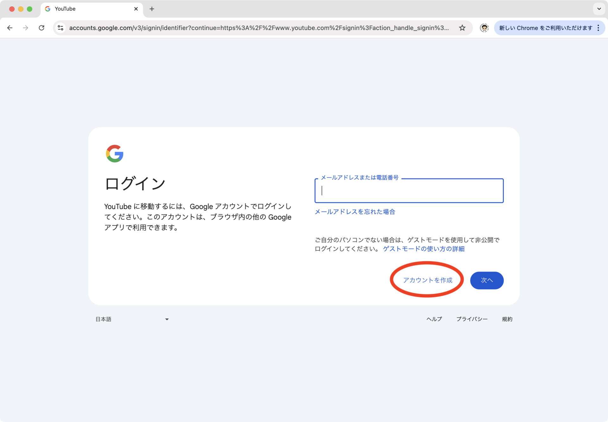
Task: Bookmark this page with the star icon
Action: 462,28
